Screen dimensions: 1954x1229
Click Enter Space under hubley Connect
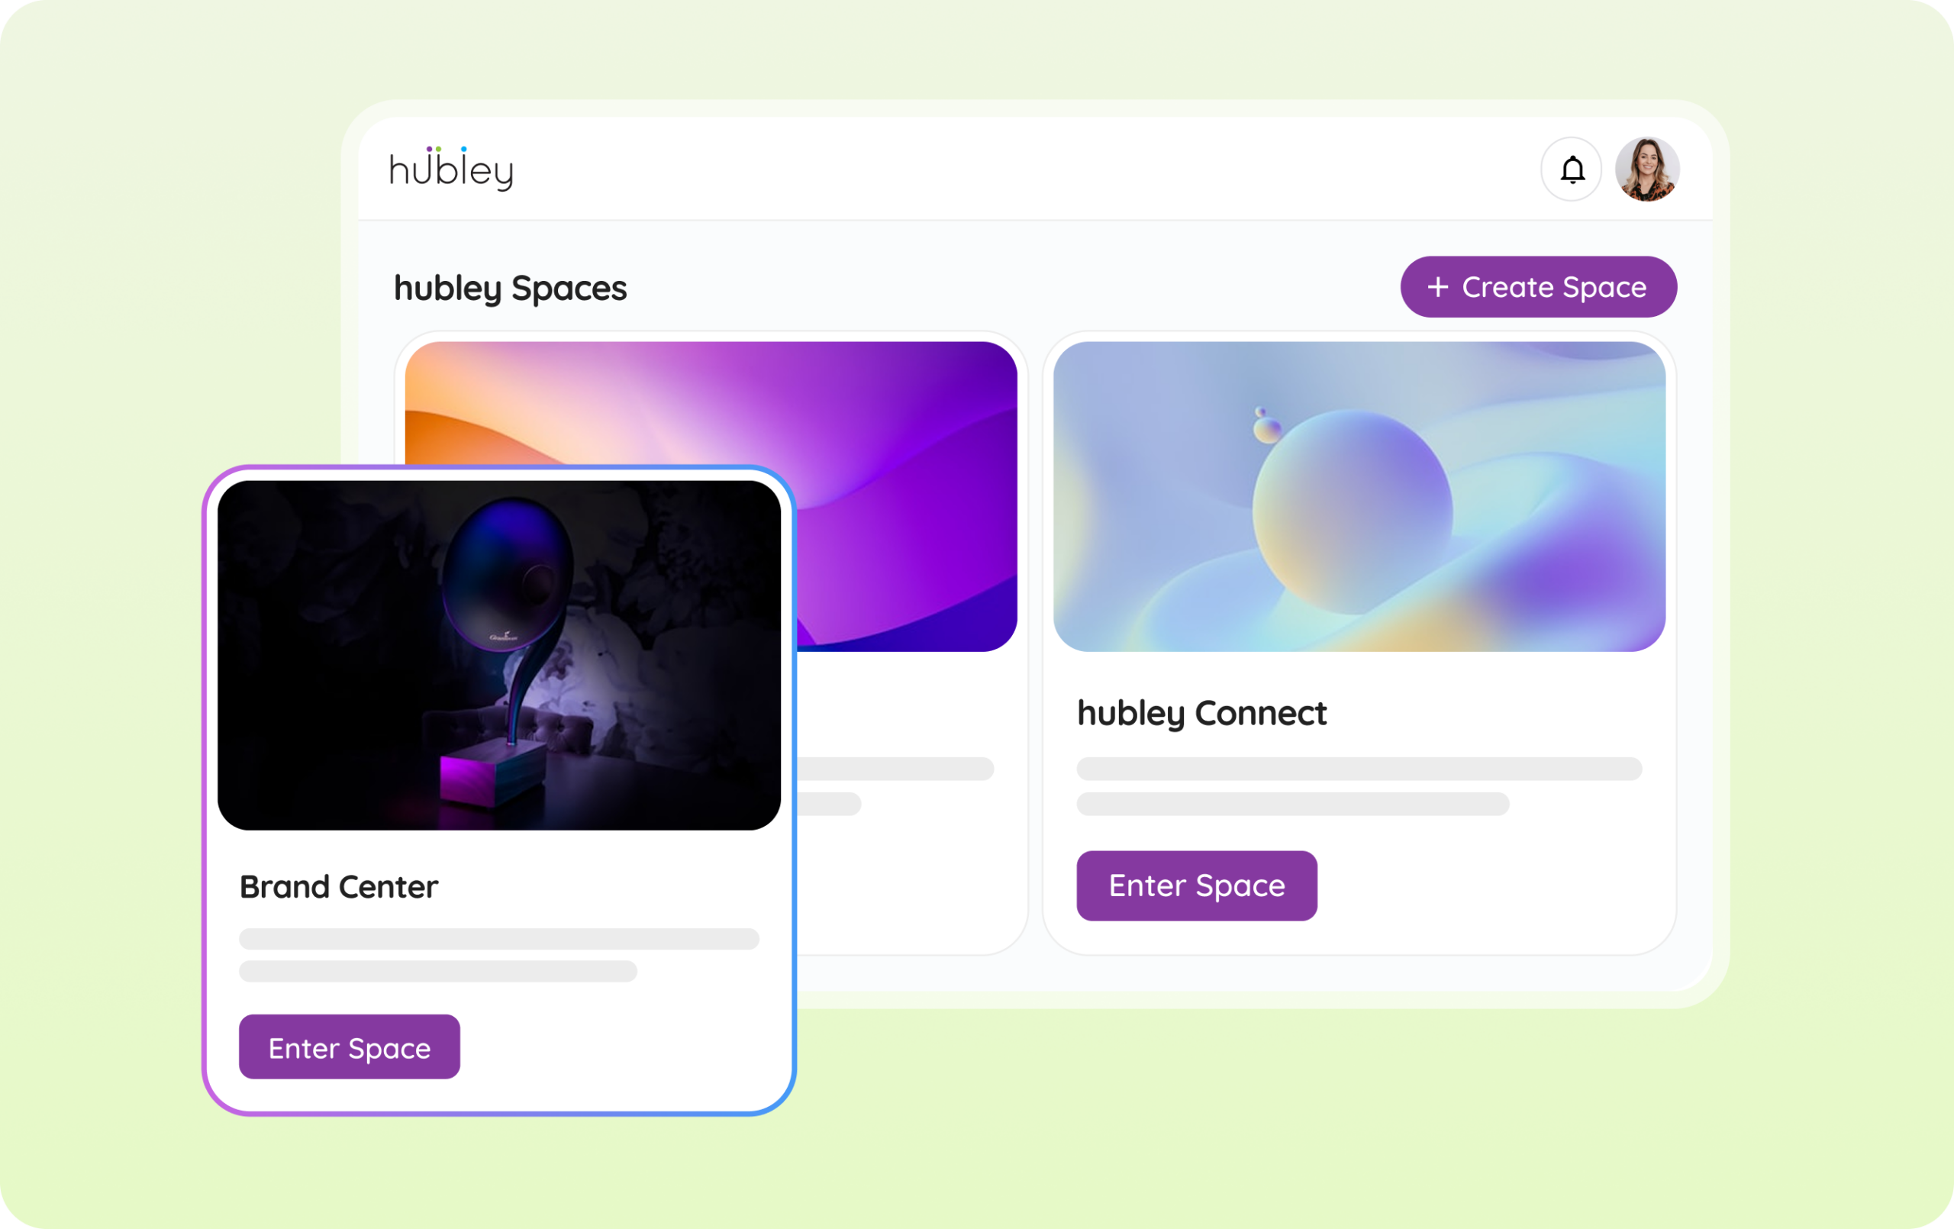pos(1197,885)
